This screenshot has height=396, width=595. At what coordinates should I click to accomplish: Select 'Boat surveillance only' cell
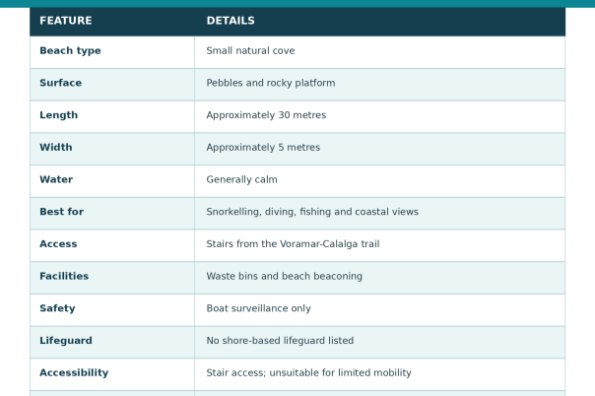tap(258, 308)
